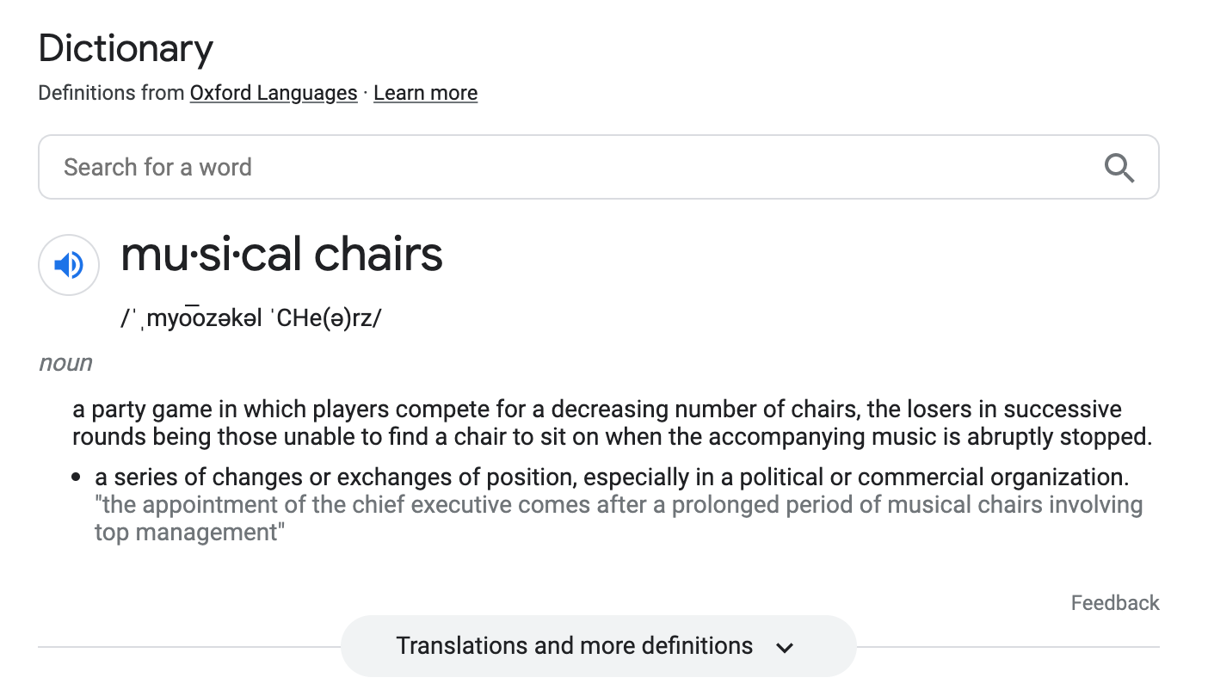Select the 'mu·si·cal chairs' headword
This screenshot has width=1208, height=690.
point(281,255)
